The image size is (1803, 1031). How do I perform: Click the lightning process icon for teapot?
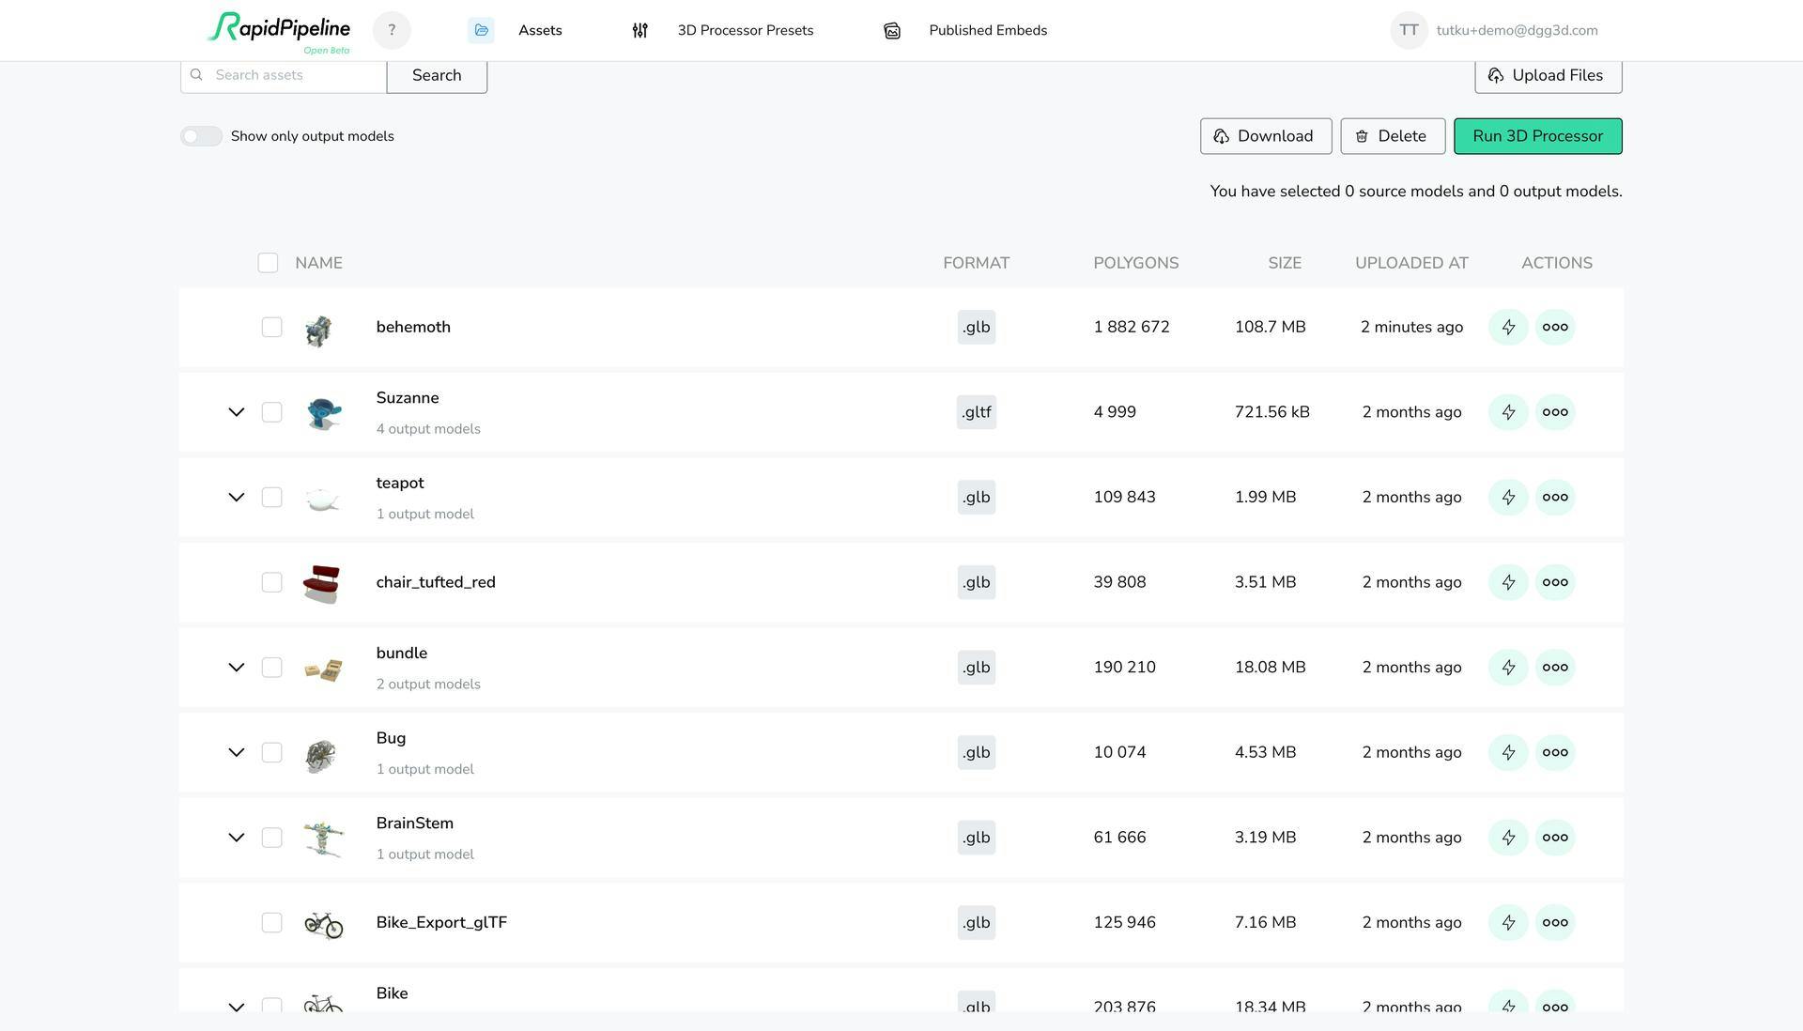[1508, 497]
